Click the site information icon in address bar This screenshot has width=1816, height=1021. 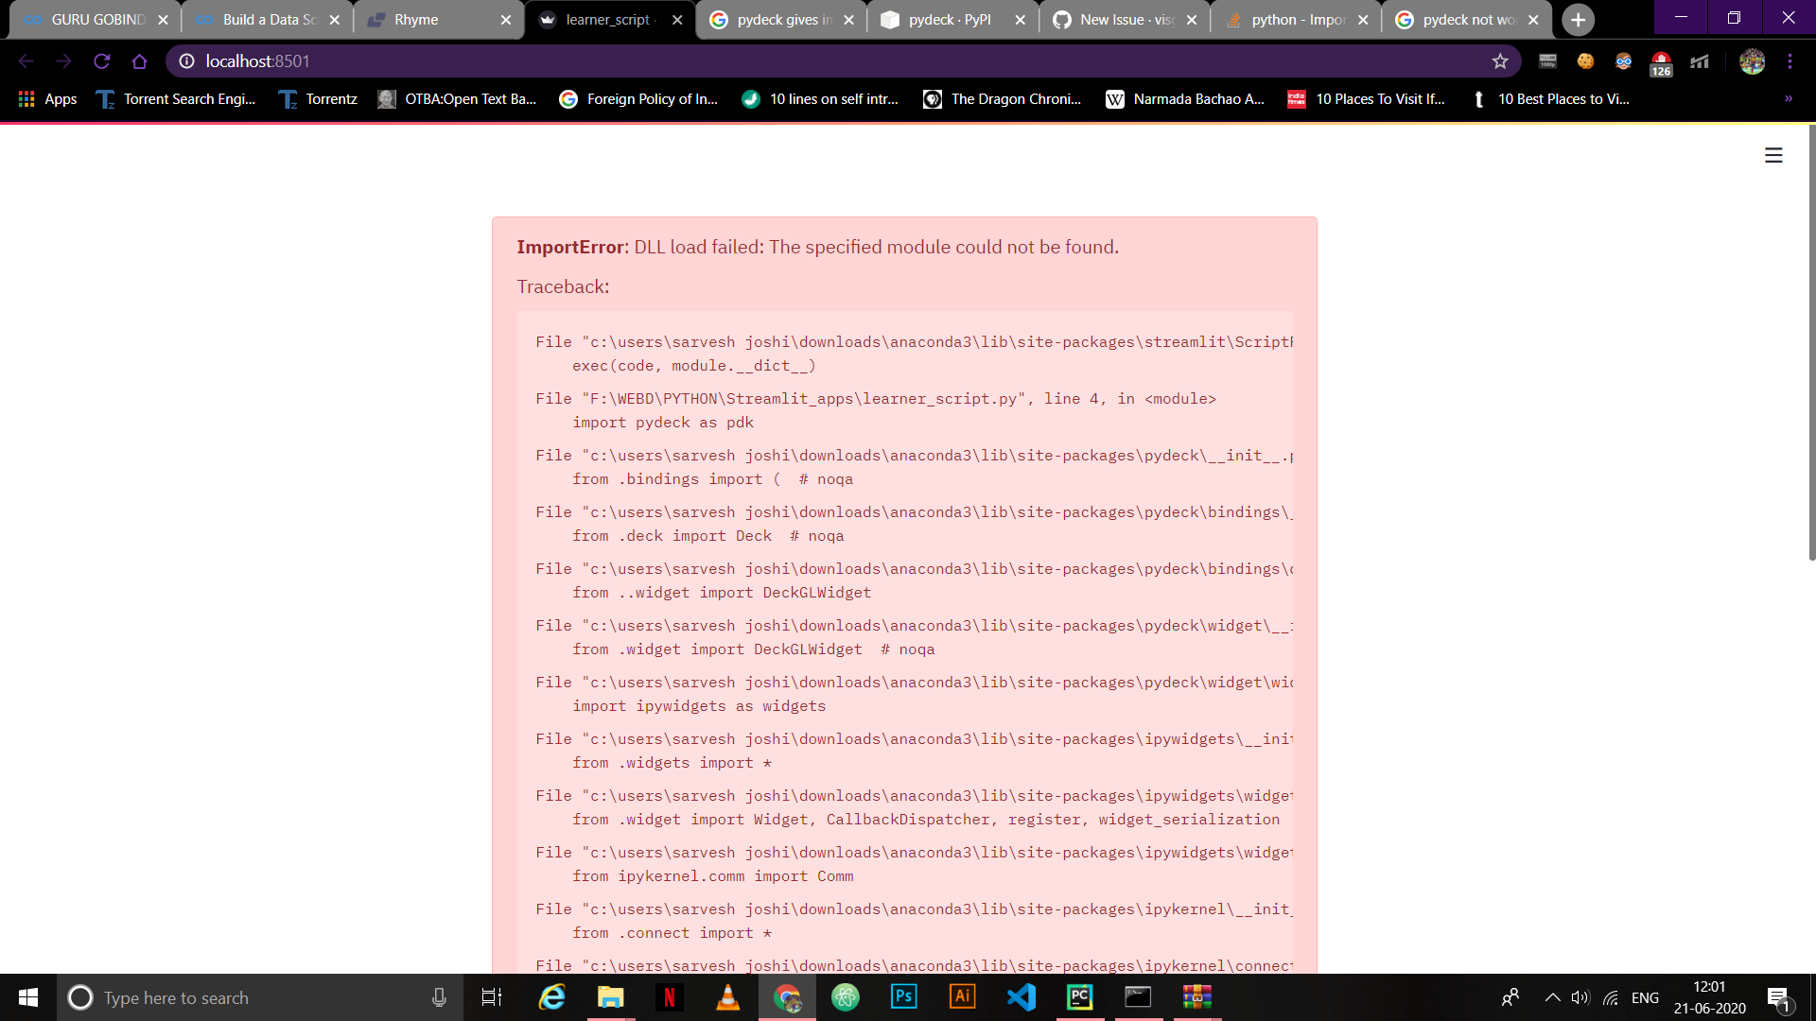187,61
